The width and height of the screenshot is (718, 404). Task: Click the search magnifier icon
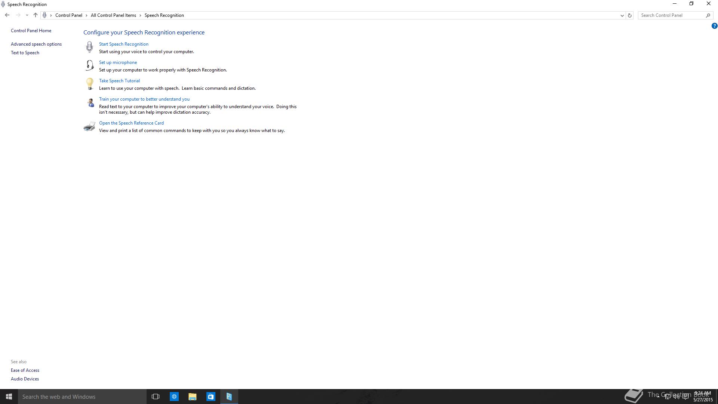click(708, 15)
